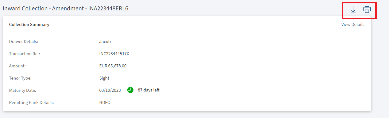
Task: Open the View Details link
Action: pos(353,24)
